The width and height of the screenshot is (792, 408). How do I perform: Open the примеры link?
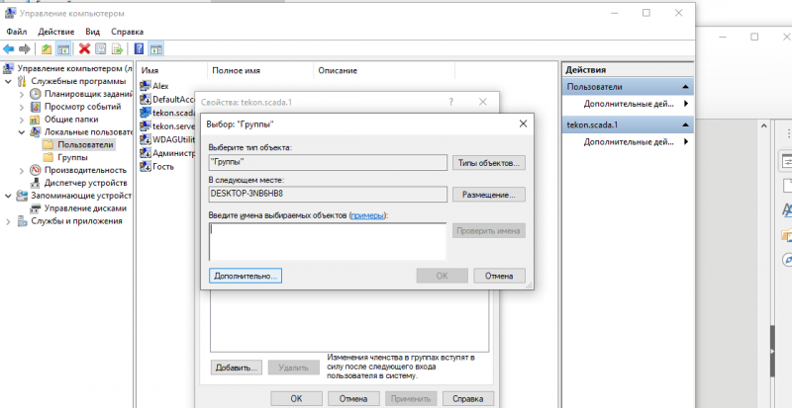367,214
